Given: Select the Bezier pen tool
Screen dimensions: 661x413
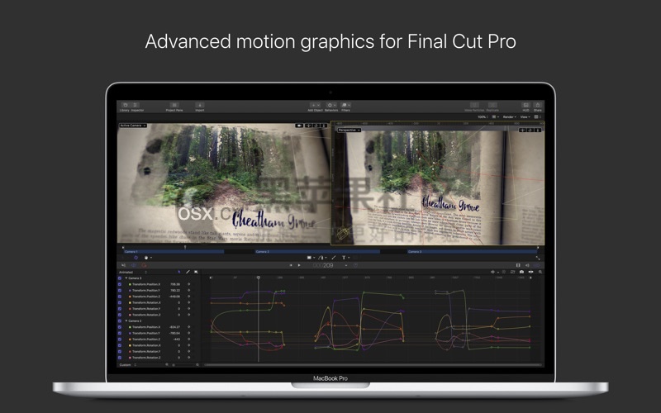Looking at the screenshot, I should click(x=321, y=258).
